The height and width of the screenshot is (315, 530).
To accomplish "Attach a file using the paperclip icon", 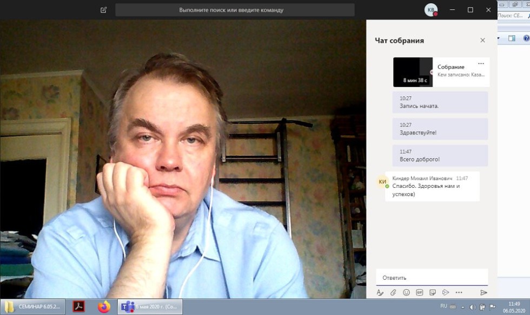I will click(393, 292).
